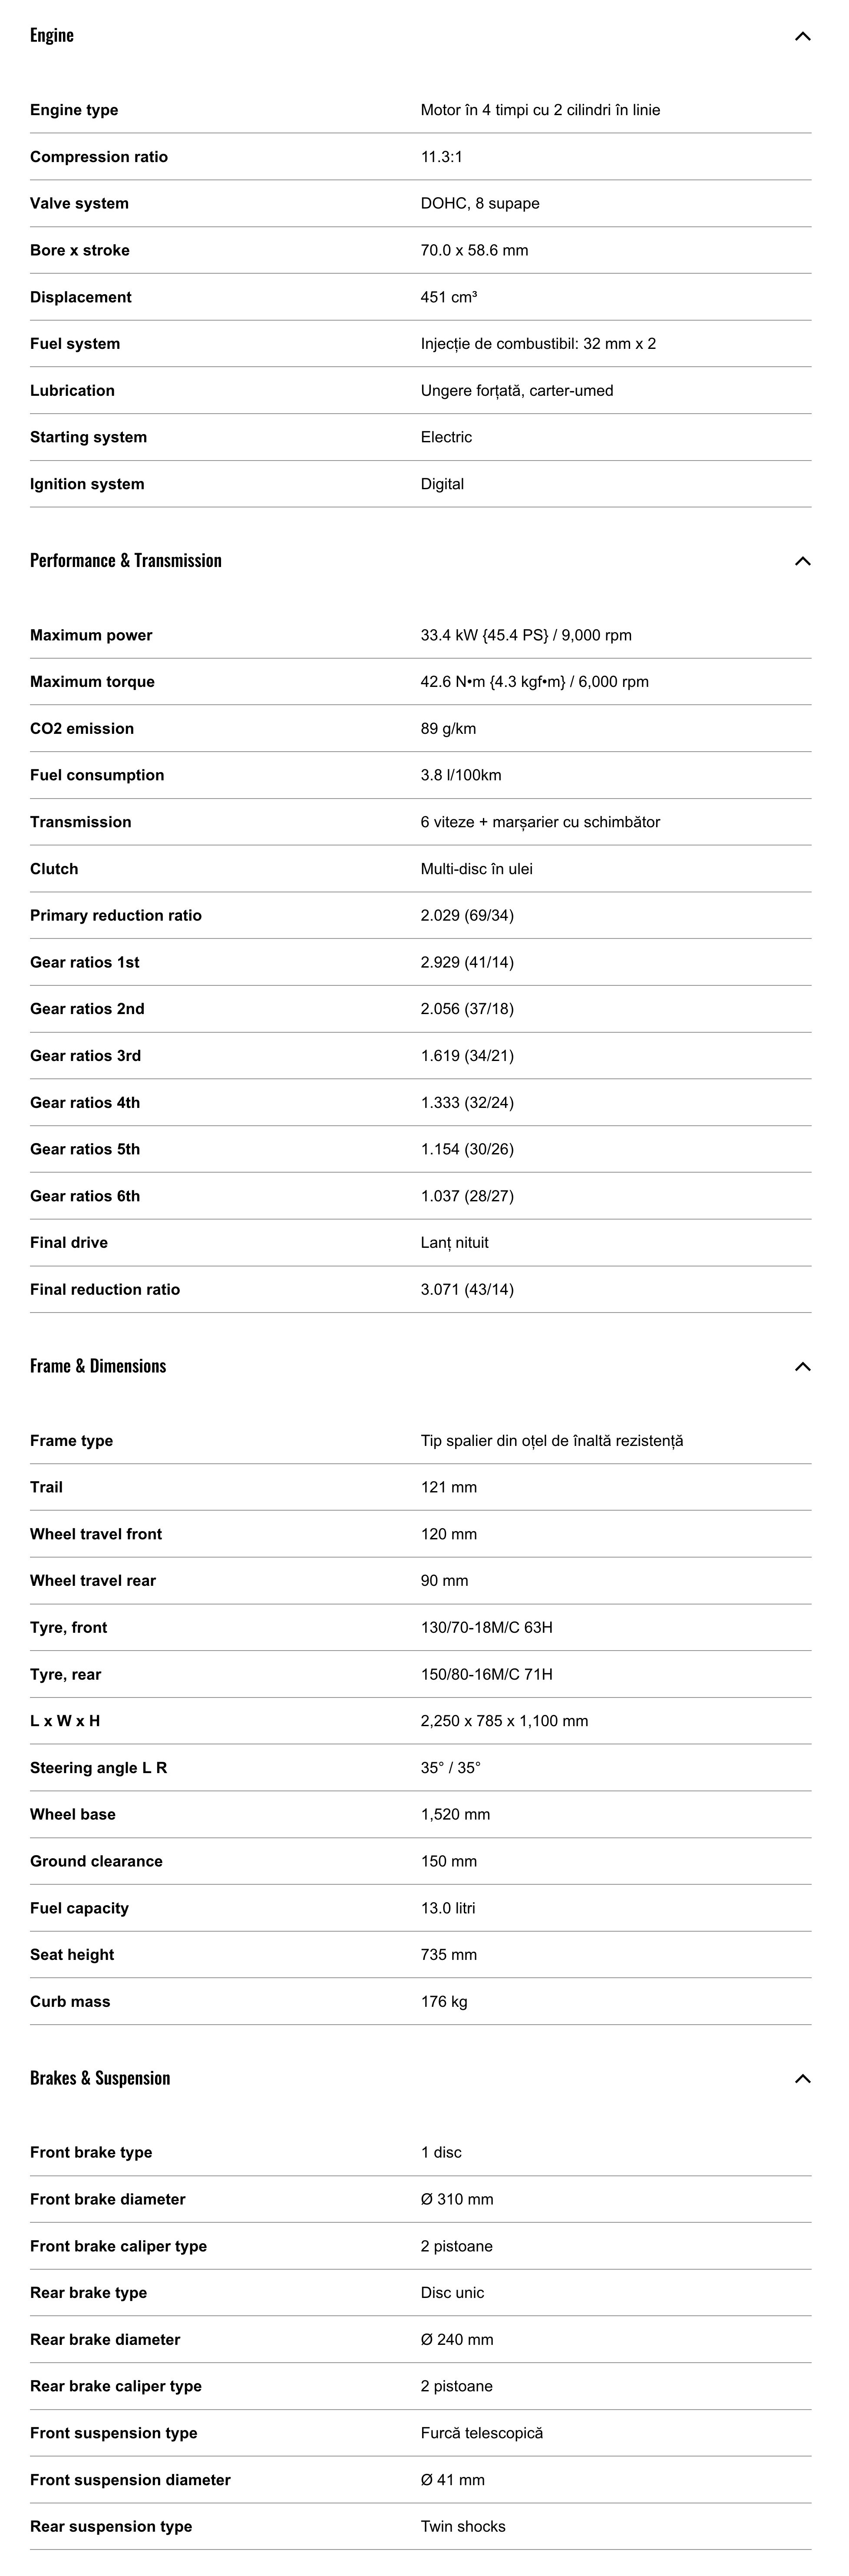Click the Frame & Dimensions heading
The width and height of the screenshot is (849, 2576).
tap(98, 1366)
